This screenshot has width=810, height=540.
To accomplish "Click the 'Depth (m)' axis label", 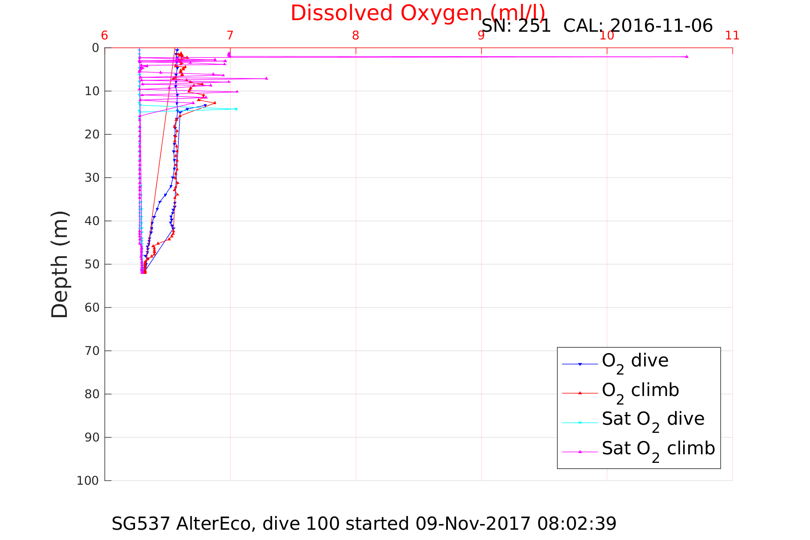I will 60,264.
